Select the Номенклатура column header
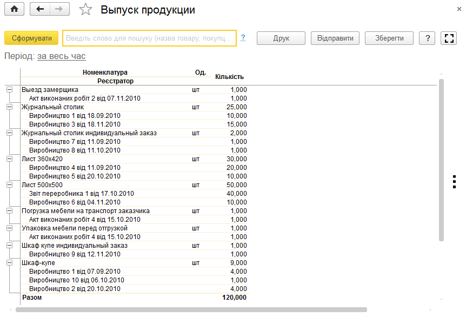The height and width of the screenshot is (317, 466). point(105,72)
